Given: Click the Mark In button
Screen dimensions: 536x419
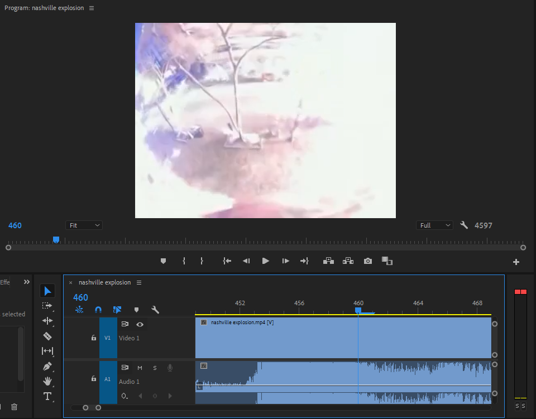Looking at the screenshot, I should (184, 261).
